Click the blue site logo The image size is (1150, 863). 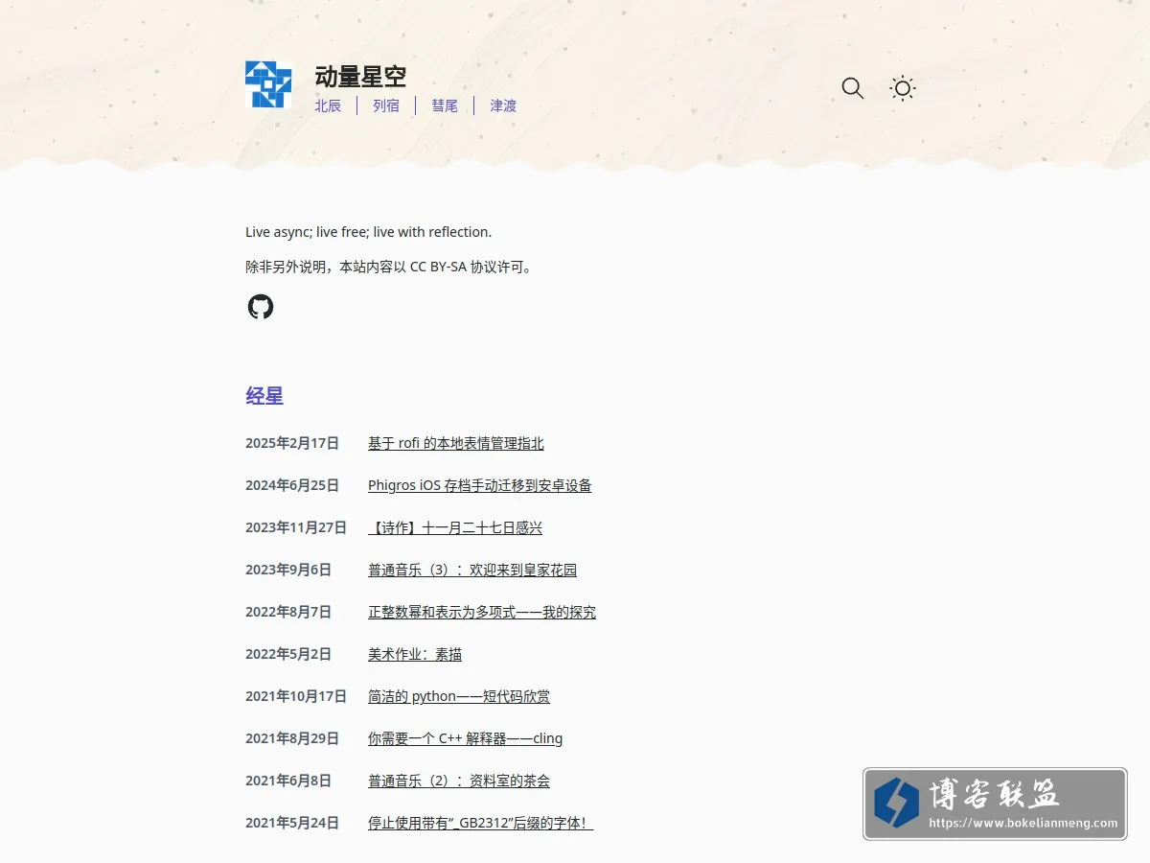268,84
